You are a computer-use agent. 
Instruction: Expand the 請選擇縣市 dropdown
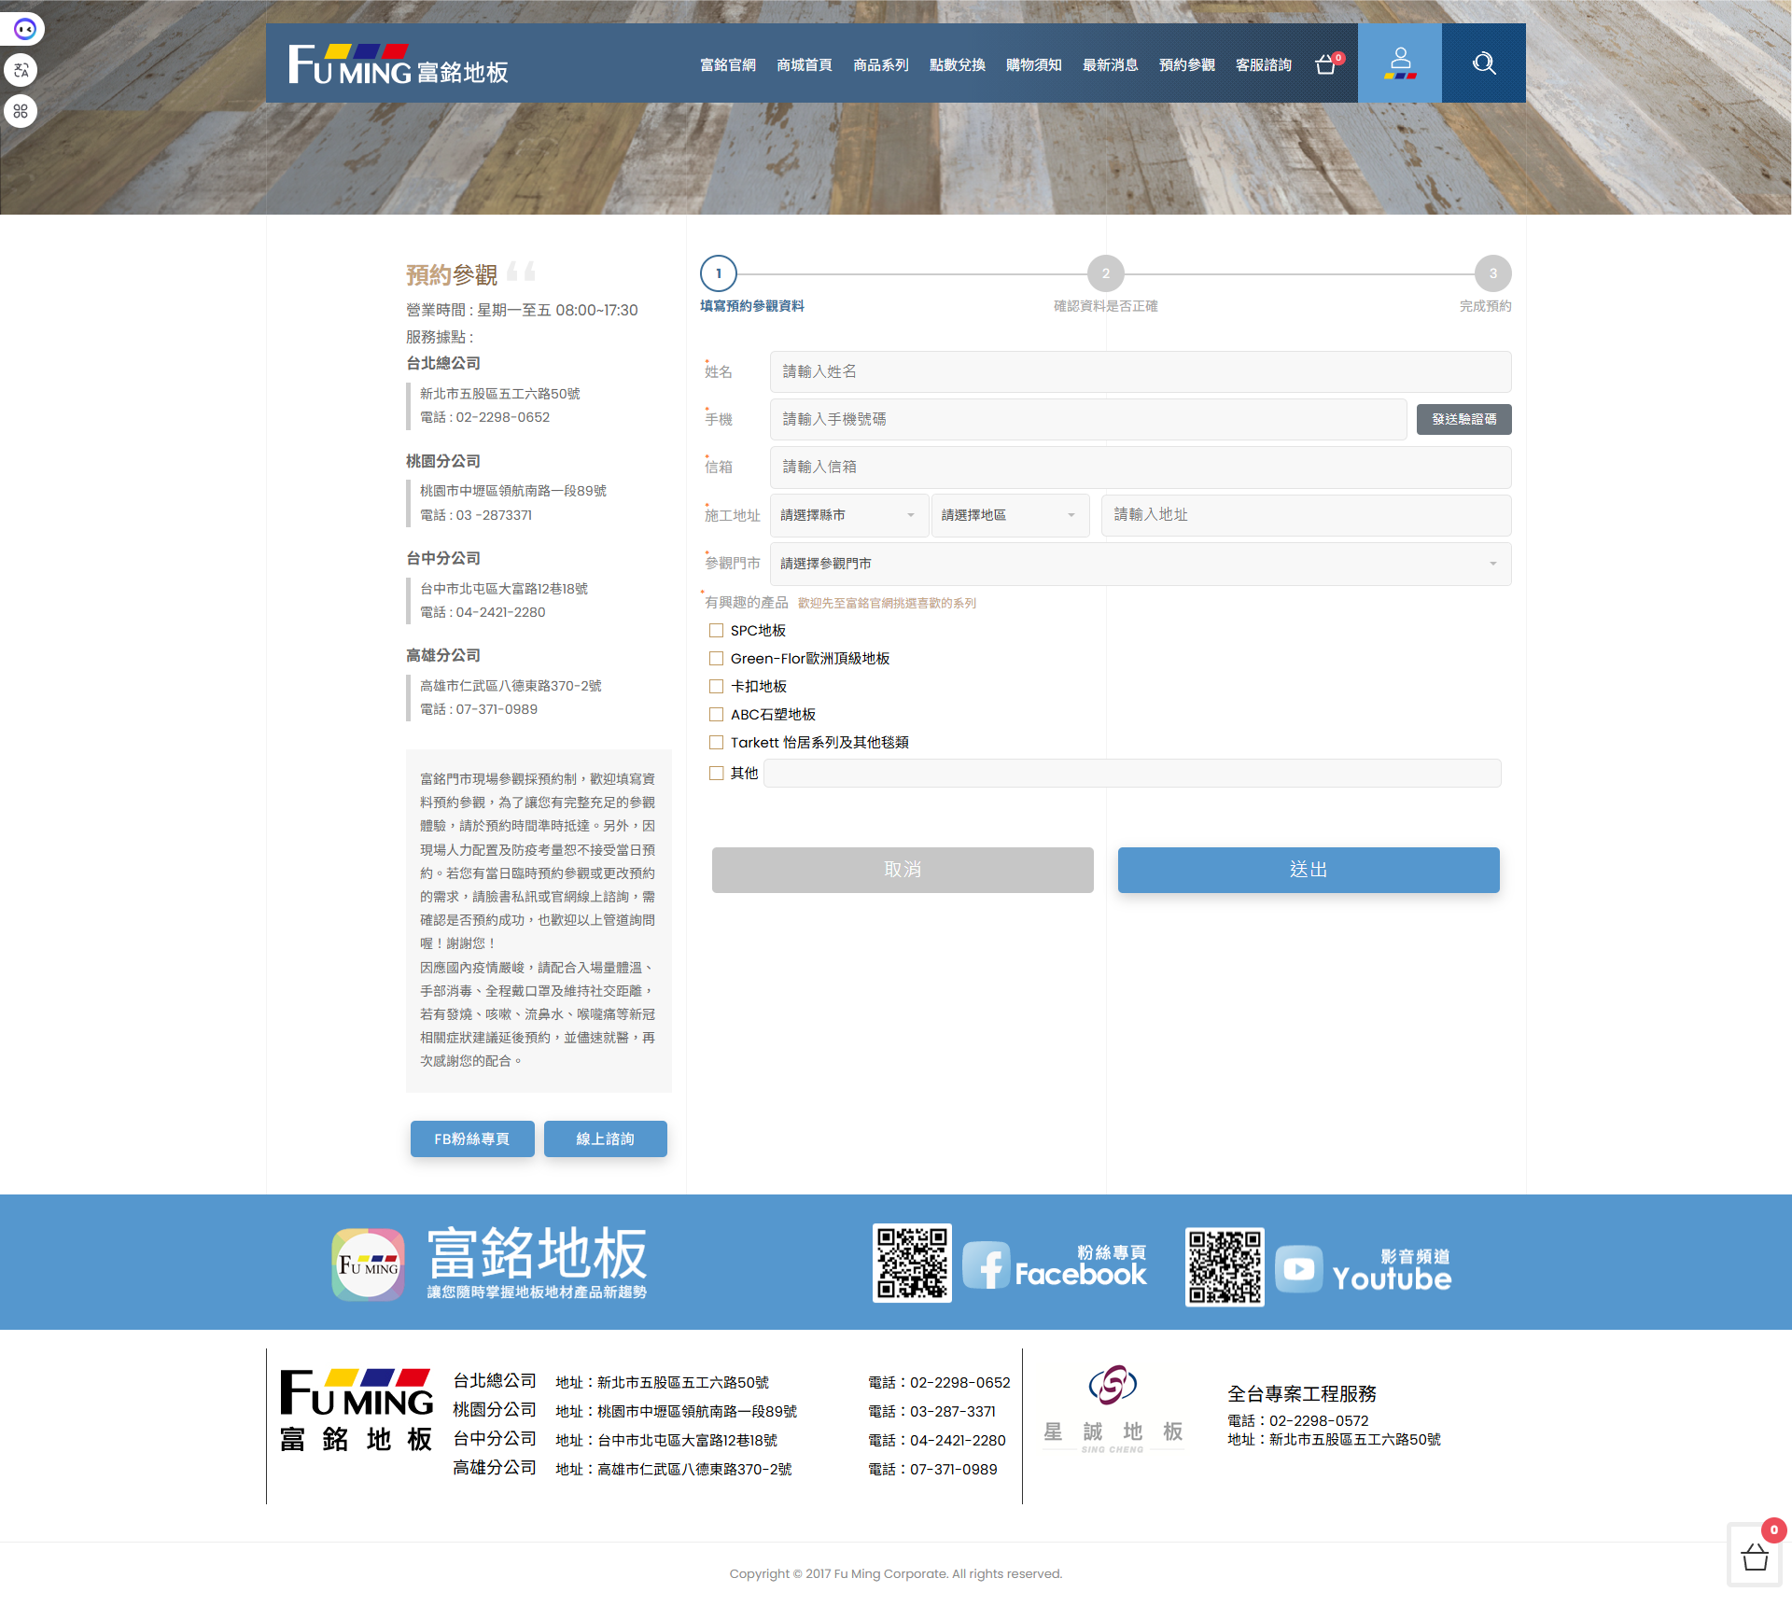tap(847, 515)
